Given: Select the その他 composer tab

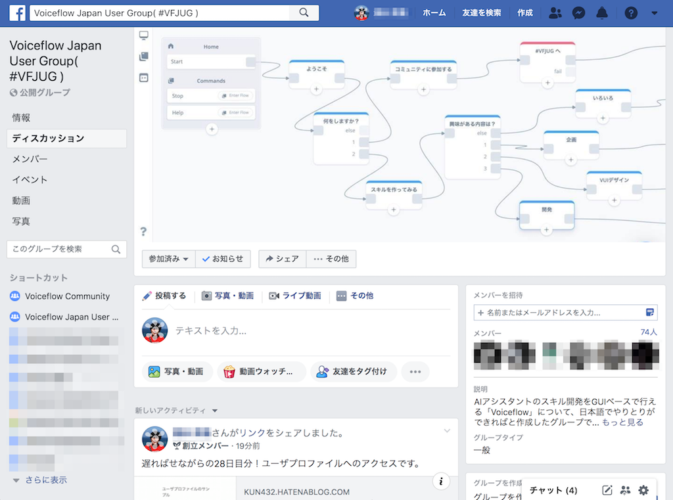Looking at the screenshot, I should (x=355, y=296).
